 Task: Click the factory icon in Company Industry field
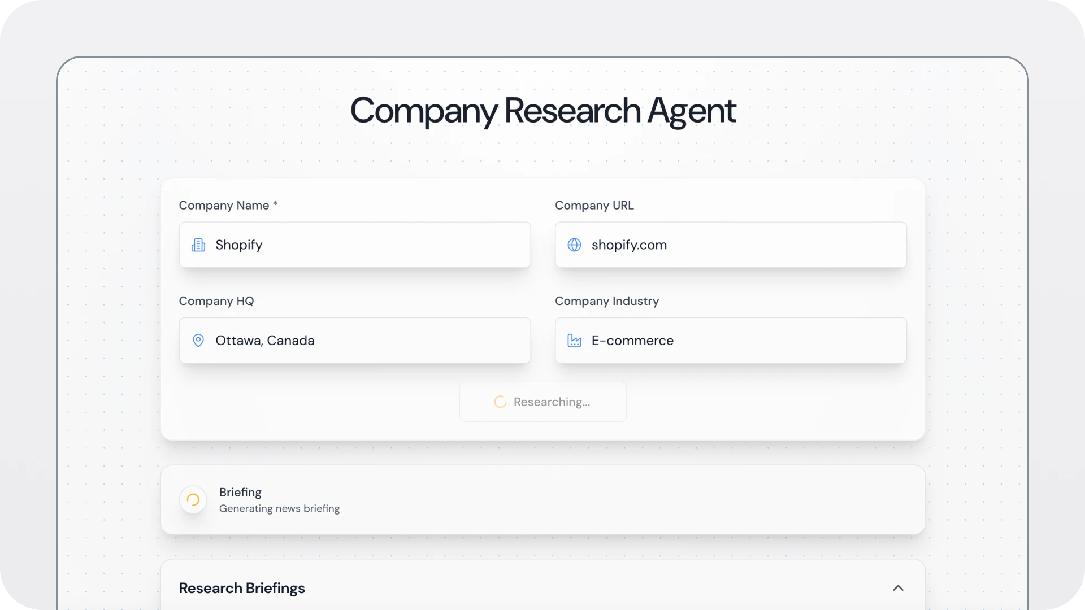574,341
